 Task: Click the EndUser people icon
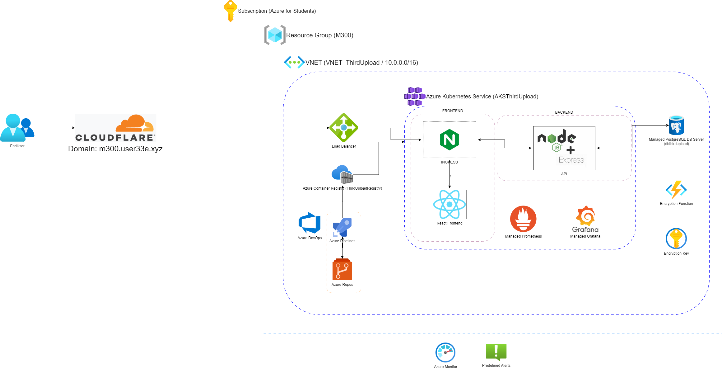click(x=17, y=128)
